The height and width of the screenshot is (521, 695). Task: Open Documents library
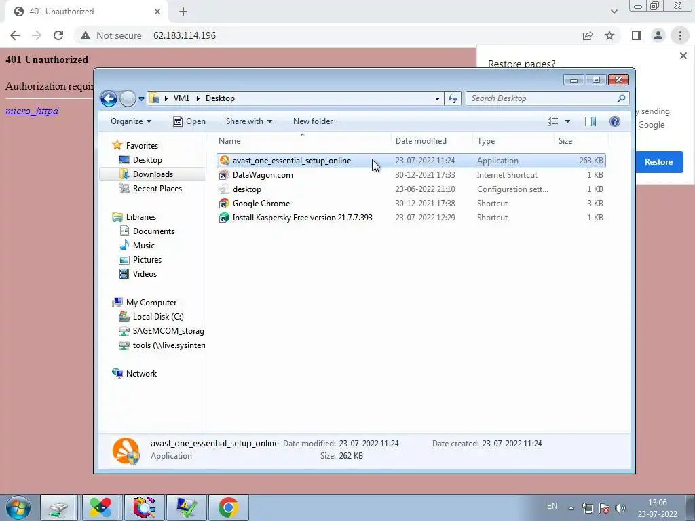pos(153,231)
